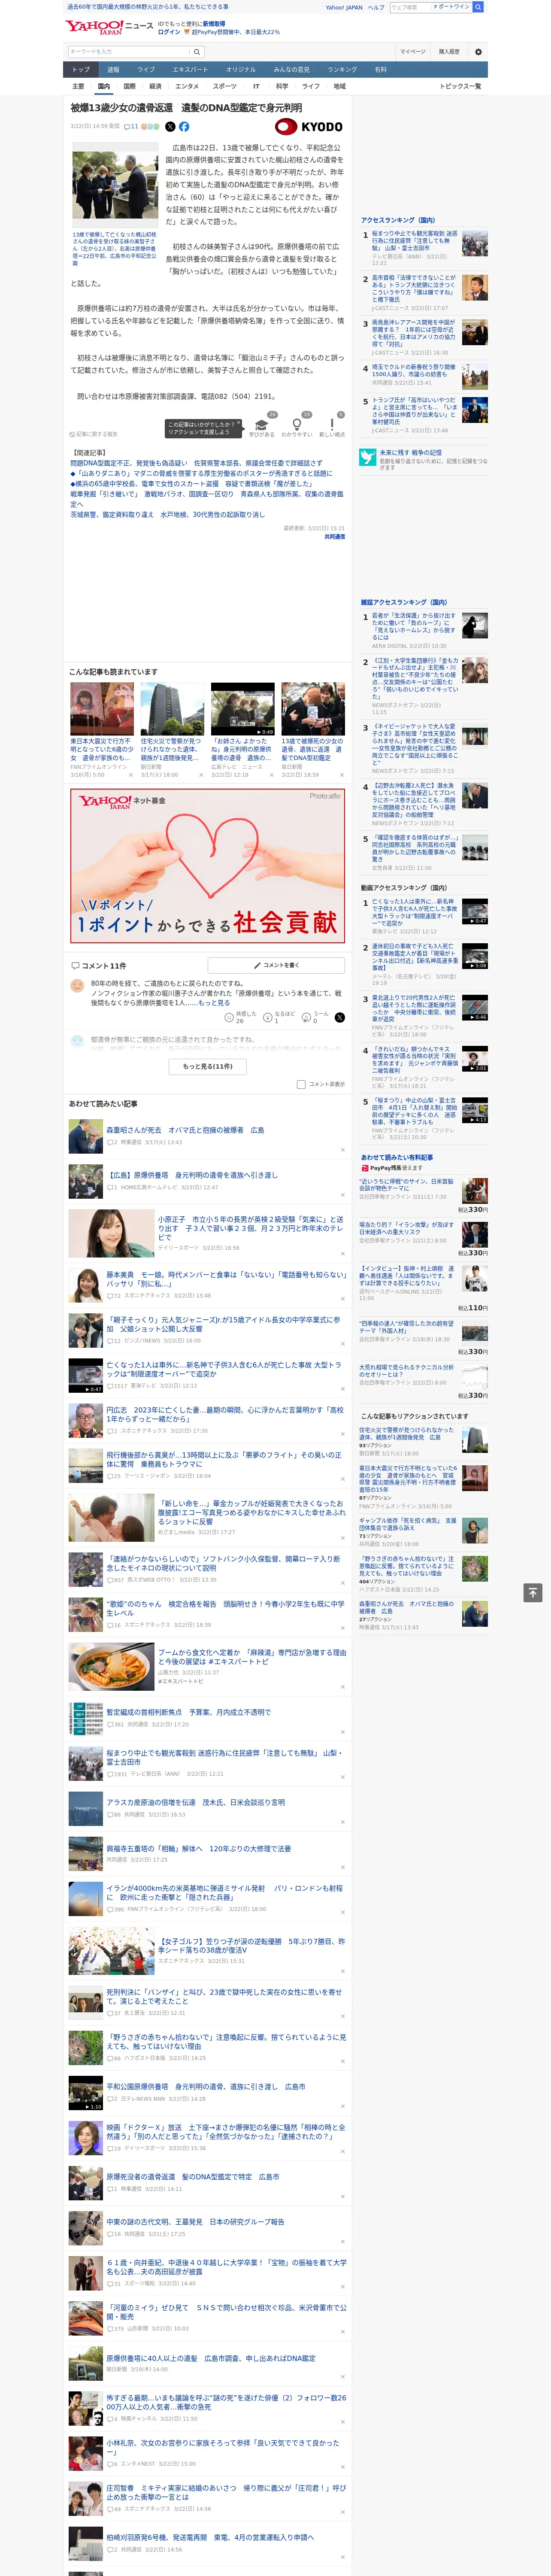551x2576 pixels.
Task: React with the 新しい視点 exclamation icon
Action: point(332,424)
